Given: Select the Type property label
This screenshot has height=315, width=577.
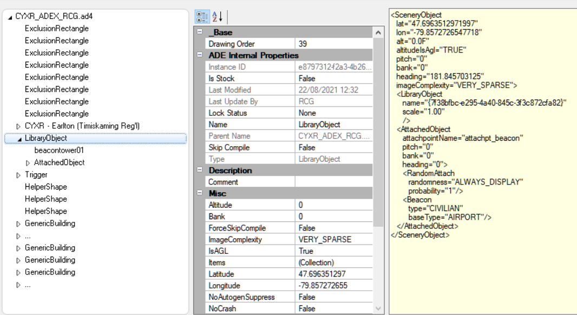Looking at the screenshot, I should click(x=217, y=159).
